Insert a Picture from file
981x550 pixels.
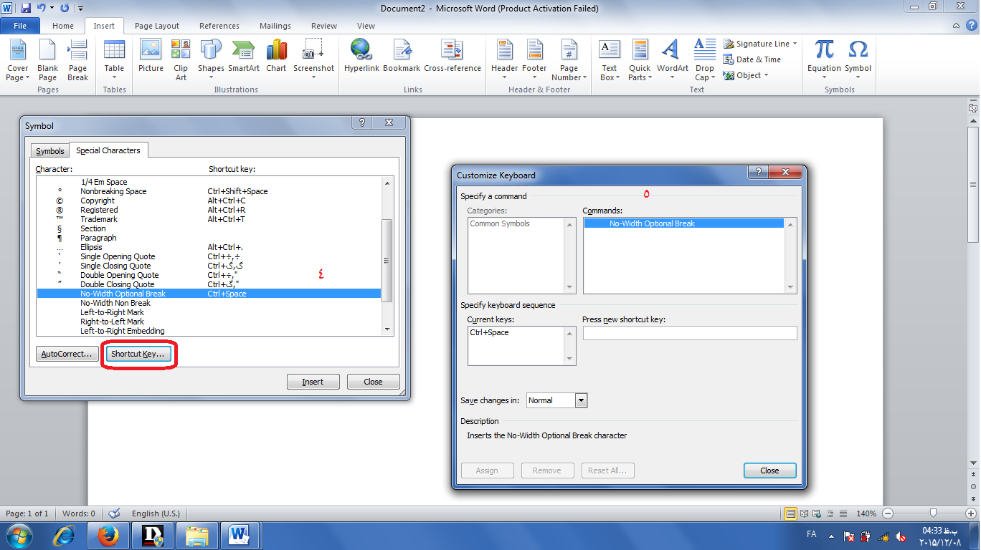point(151,56)
